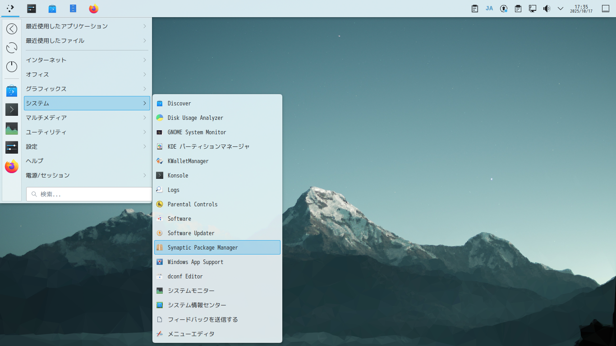616x346 pixels.
Task: Expand the グラフィックス category arrow
Action: click(x=145, y=89)
